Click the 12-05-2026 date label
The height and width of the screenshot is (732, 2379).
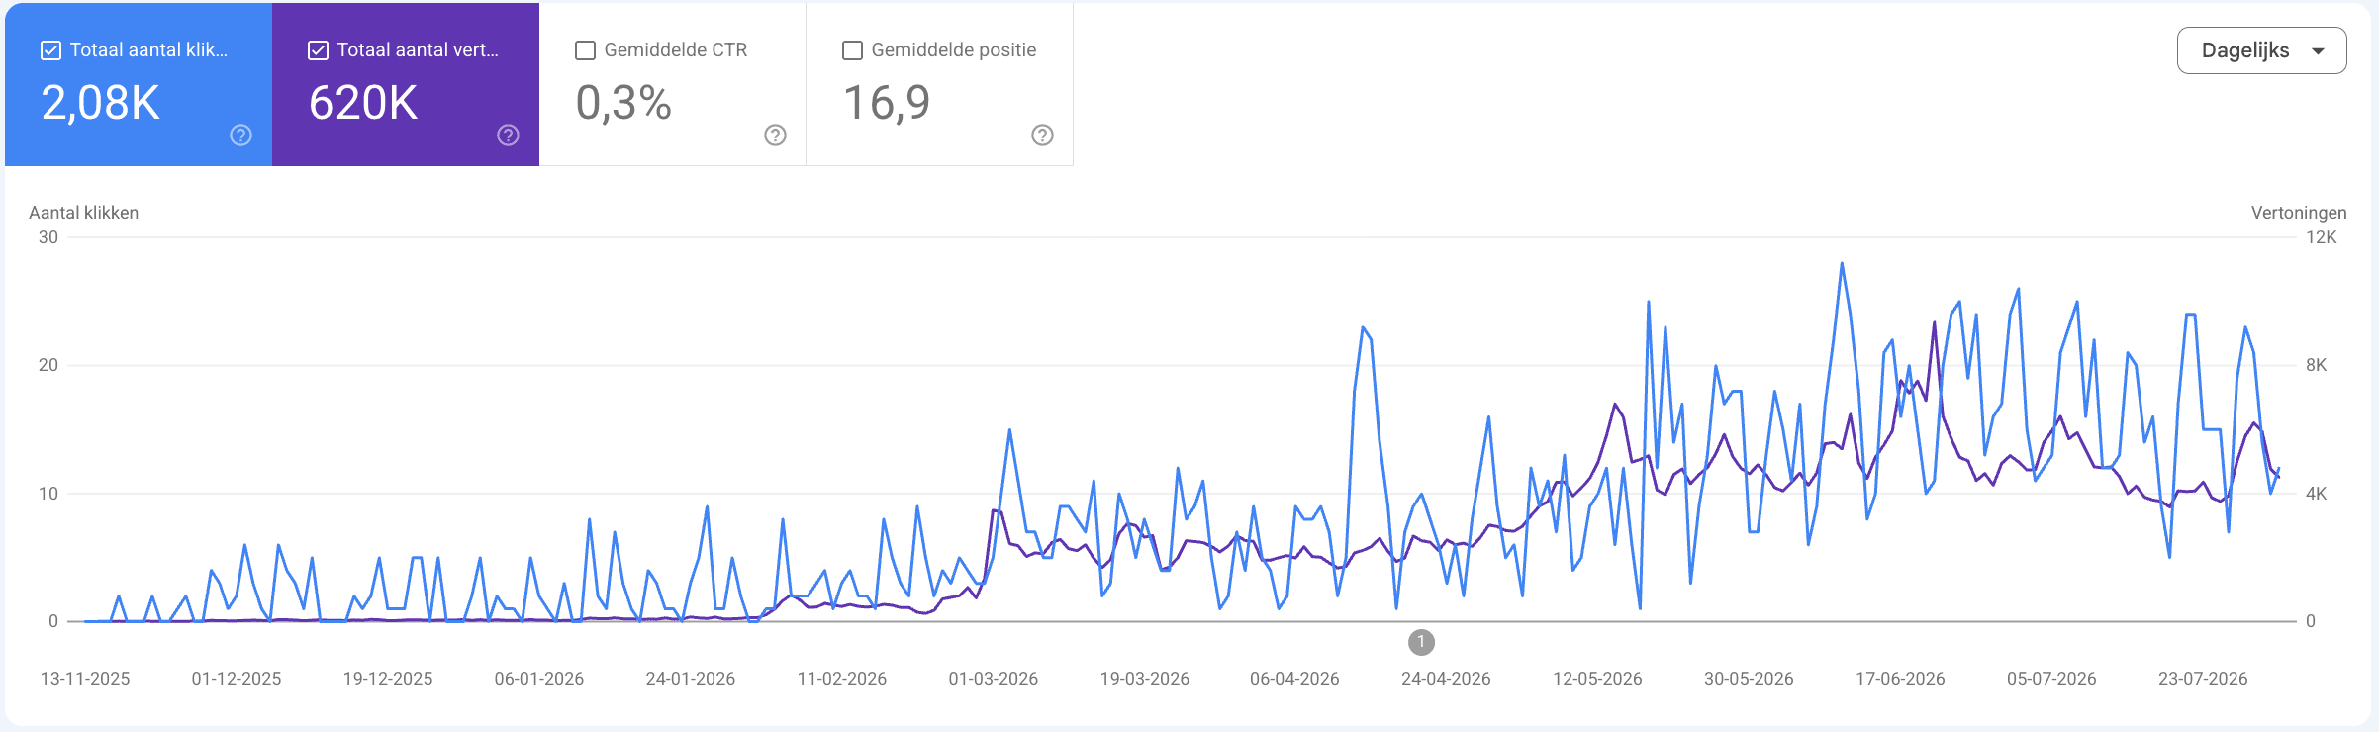(x=1597, y=679)
